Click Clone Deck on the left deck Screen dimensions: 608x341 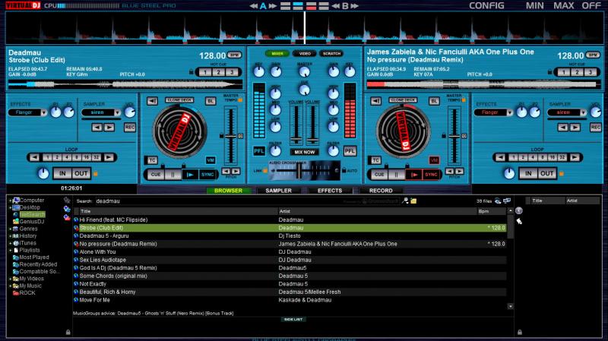[x=179, y=100]
